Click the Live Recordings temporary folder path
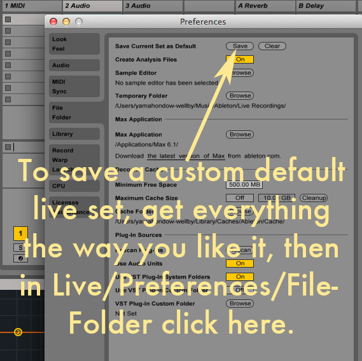Image resolution: width=362 pixels, height=361 pixels. coord(200,106)
